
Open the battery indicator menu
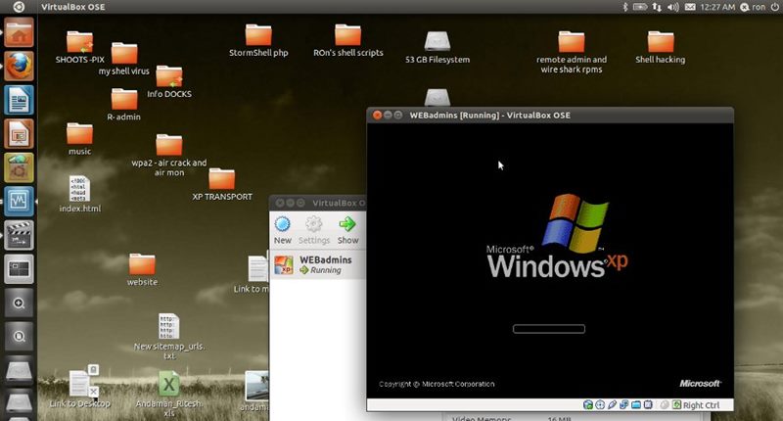click(x=640, y=7)
